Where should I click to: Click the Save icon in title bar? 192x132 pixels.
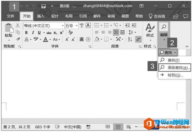coord(43,6)
